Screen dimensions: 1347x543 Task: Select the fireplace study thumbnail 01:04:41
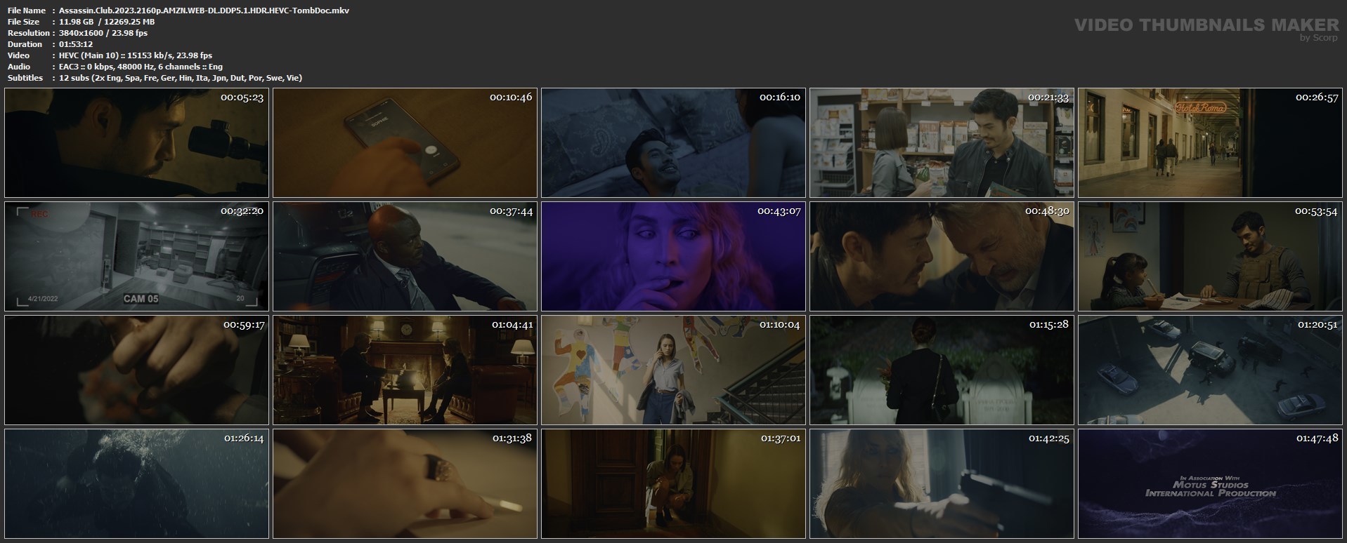click(x=405, y=370)
